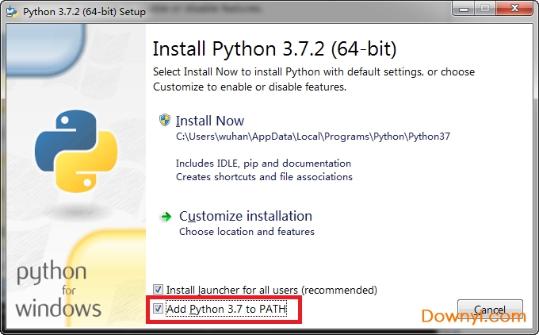This screenshot has height=335, width=539.
Task: Maximize the Python Setup window
Action: pos(485,10)
